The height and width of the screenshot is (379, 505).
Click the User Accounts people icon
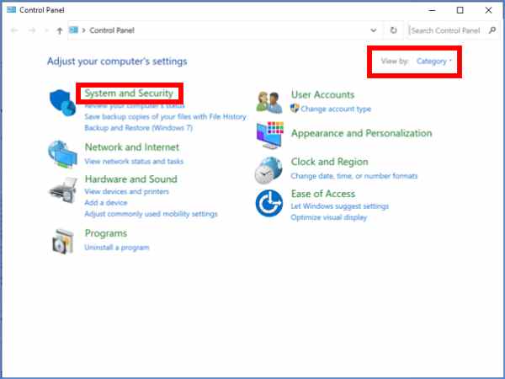[269, 102]
